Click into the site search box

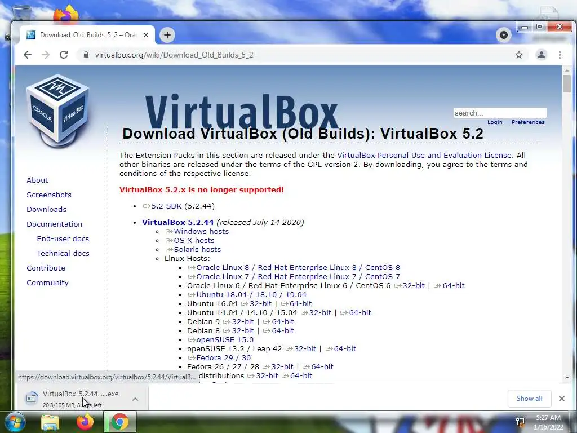[x=500, y=113]
